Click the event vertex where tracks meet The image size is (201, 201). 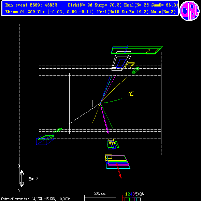pyautogui.click(x=100, y=103)
